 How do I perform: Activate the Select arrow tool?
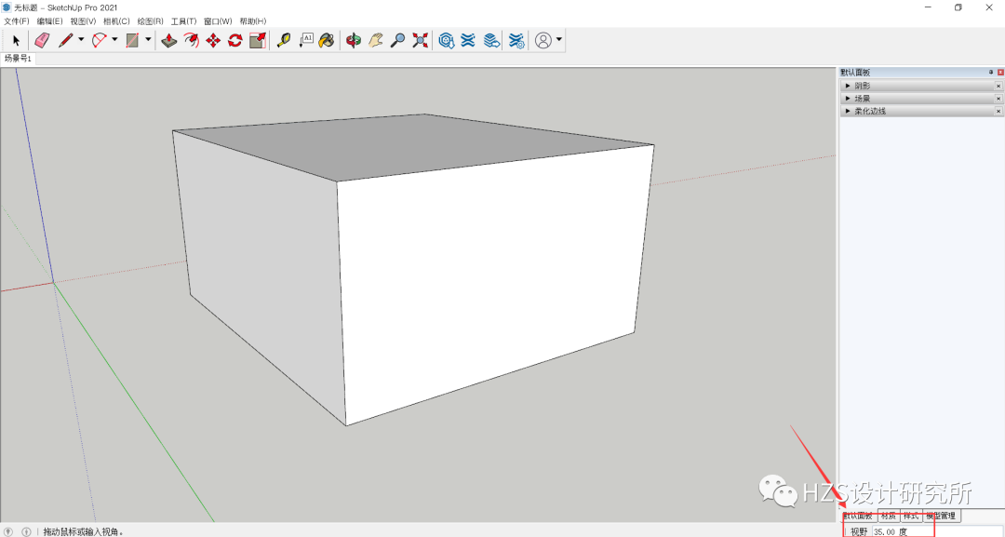(16, 40)
